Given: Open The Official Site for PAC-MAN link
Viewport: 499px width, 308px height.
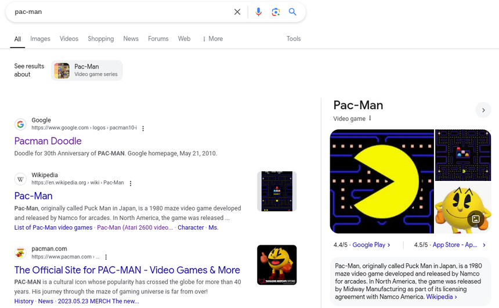Looking at the screenshot, I should [x=127, y=270].
